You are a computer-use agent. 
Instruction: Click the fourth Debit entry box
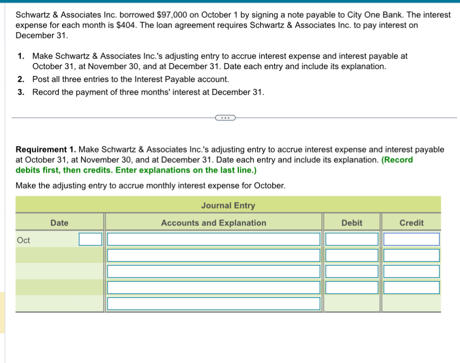click(x=351, y=287)
